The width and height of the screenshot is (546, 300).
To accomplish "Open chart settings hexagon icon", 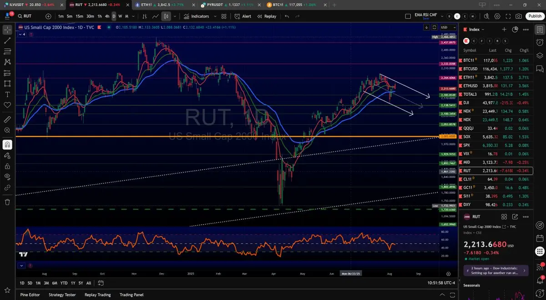I will point(497,16).
